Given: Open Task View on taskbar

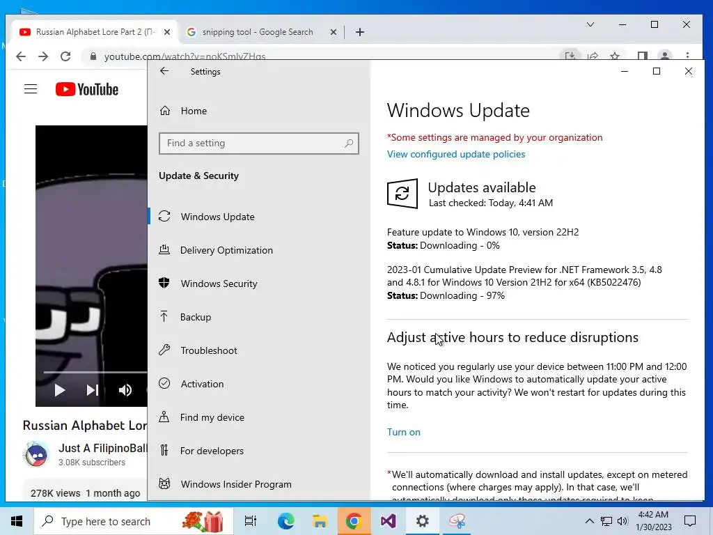Looking at the screenshot, I should (x=251, y=521).
